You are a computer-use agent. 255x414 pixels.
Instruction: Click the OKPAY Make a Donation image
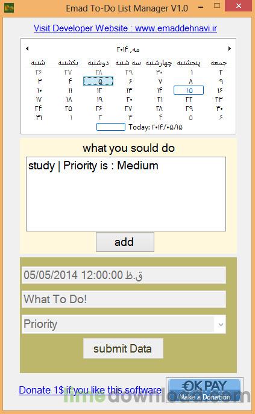pos(204,390)
